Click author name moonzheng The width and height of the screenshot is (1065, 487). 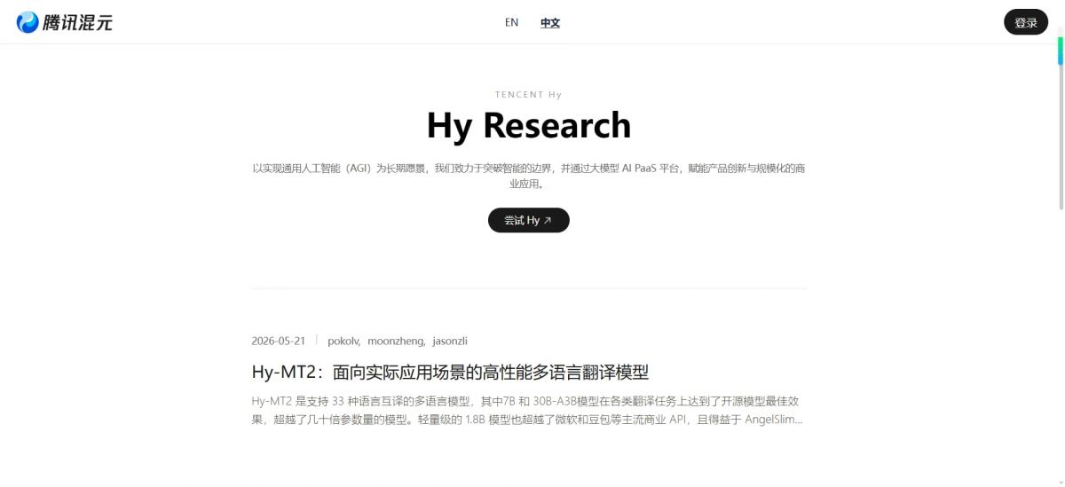coord(396,341)
